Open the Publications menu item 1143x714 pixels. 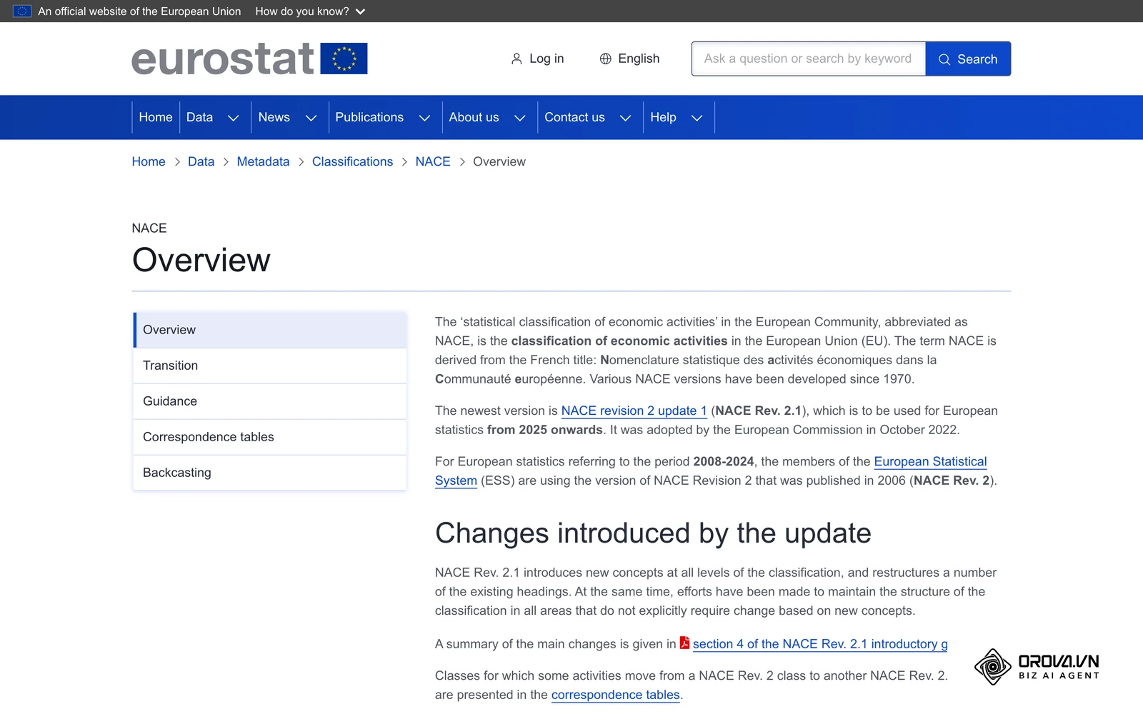(x=369, y=117)
